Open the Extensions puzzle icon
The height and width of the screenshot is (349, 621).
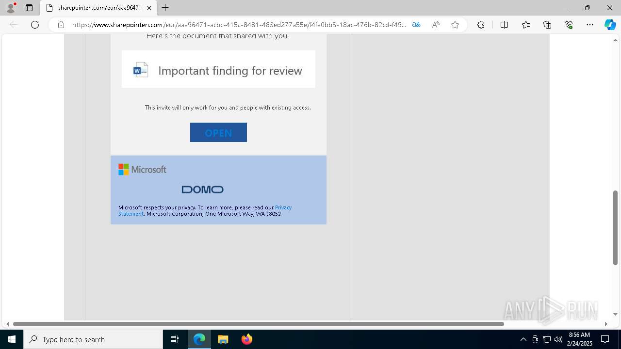(481, 25)
